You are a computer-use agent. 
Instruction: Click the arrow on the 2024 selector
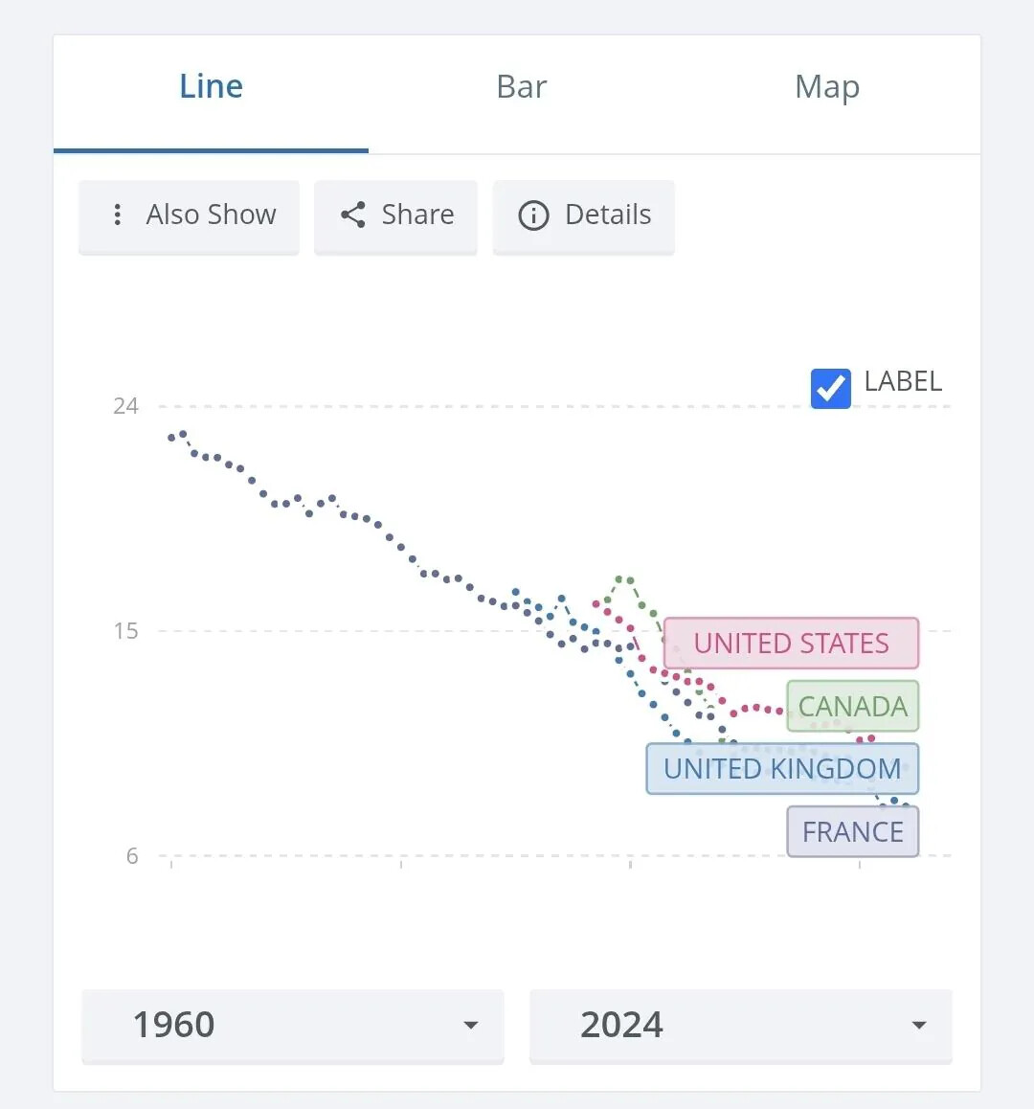point(919,1025)
